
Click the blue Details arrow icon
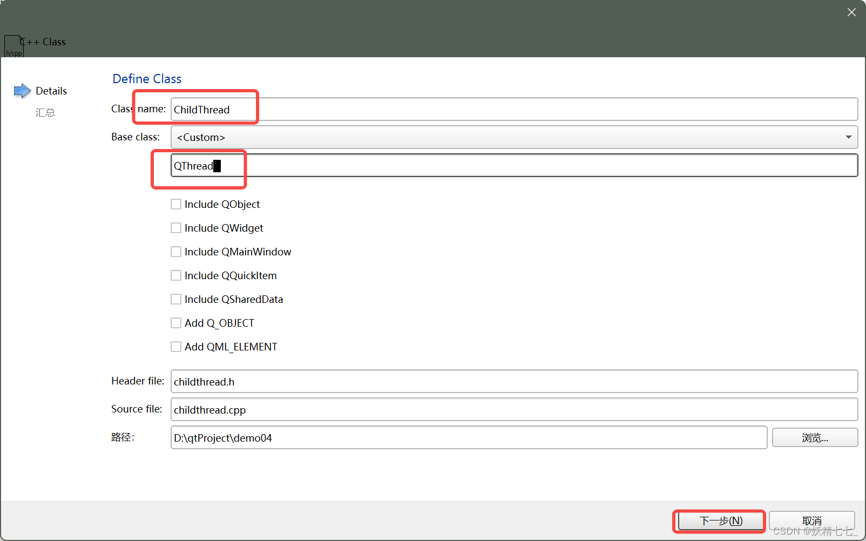pyautogui.click(x=22, y=91)
